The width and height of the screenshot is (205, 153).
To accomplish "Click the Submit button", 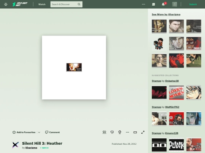I will (x=193, y=4).
